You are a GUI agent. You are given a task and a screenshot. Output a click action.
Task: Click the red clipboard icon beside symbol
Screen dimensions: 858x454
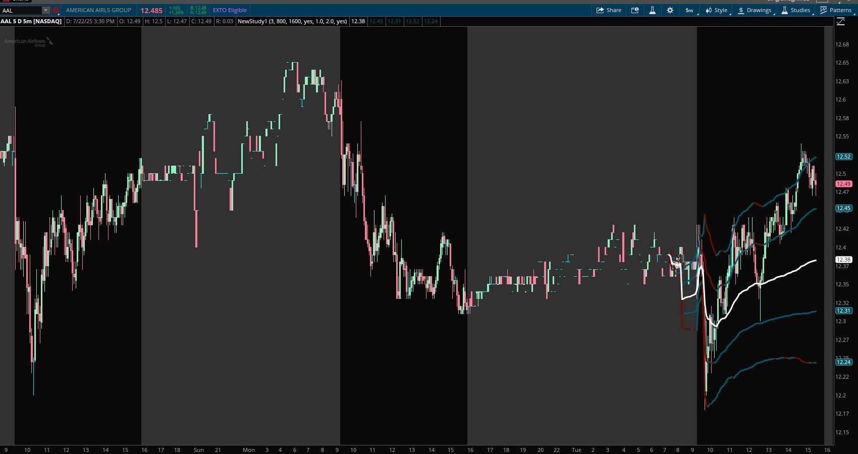pyautogui.click(x=56, y=10)
